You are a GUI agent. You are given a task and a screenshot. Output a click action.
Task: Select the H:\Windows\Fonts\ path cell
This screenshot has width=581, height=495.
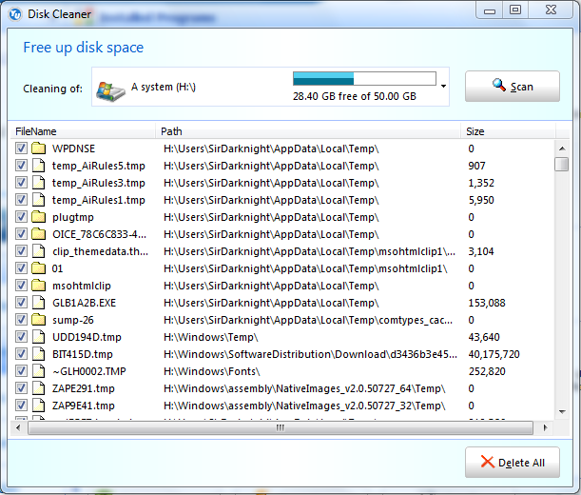[212, 371]
